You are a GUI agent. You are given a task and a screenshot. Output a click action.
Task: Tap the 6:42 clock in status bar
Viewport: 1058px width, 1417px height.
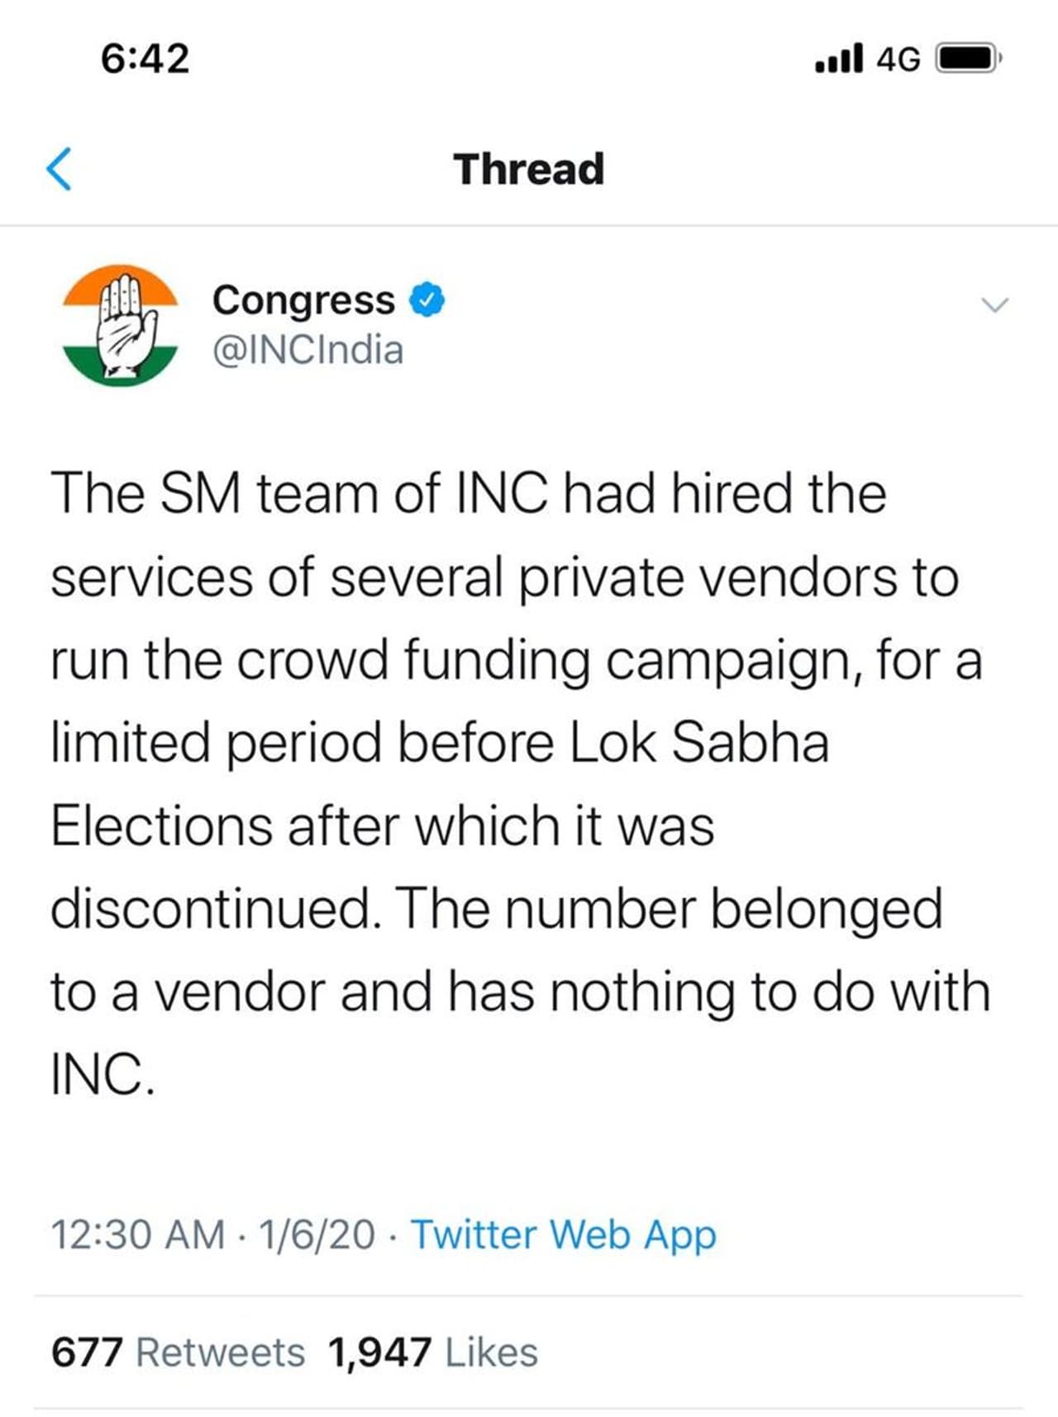click(x=145, y=59)
